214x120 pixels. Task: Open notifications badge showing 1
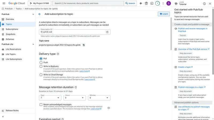click(x=157, y=3)
